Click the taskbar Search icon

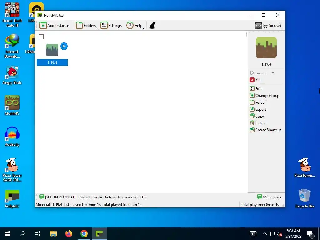pyautogui.click(x=22, y=234)
